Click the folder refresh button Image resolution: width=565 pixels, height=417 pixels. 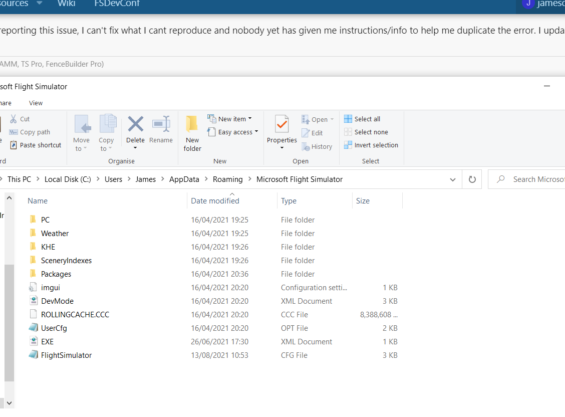pos(472,179)
